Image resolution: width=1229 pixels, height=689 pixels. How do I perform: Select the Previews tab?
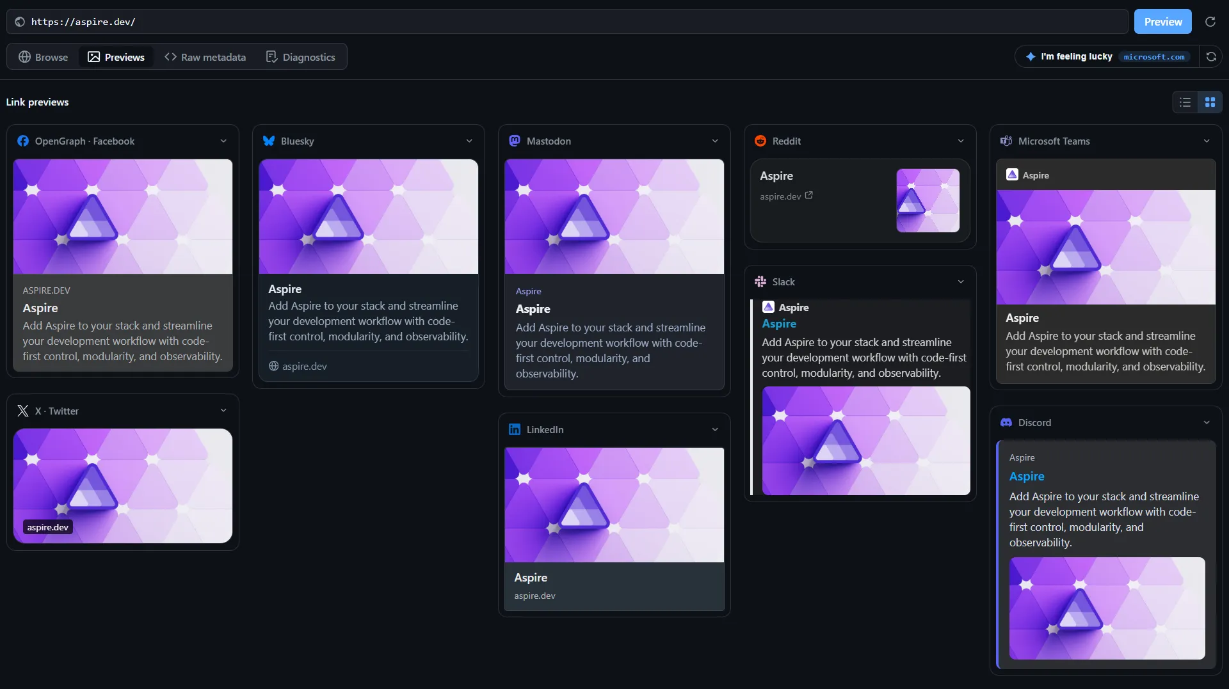click(116, 57)
